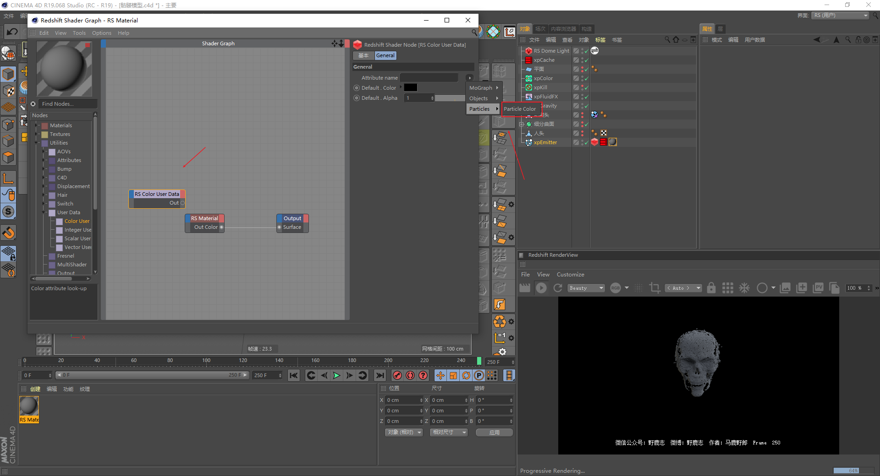Viewport: 880px width, 476px height.
Task: Open the Tools menu in Shader Graph
Action: 79,33
